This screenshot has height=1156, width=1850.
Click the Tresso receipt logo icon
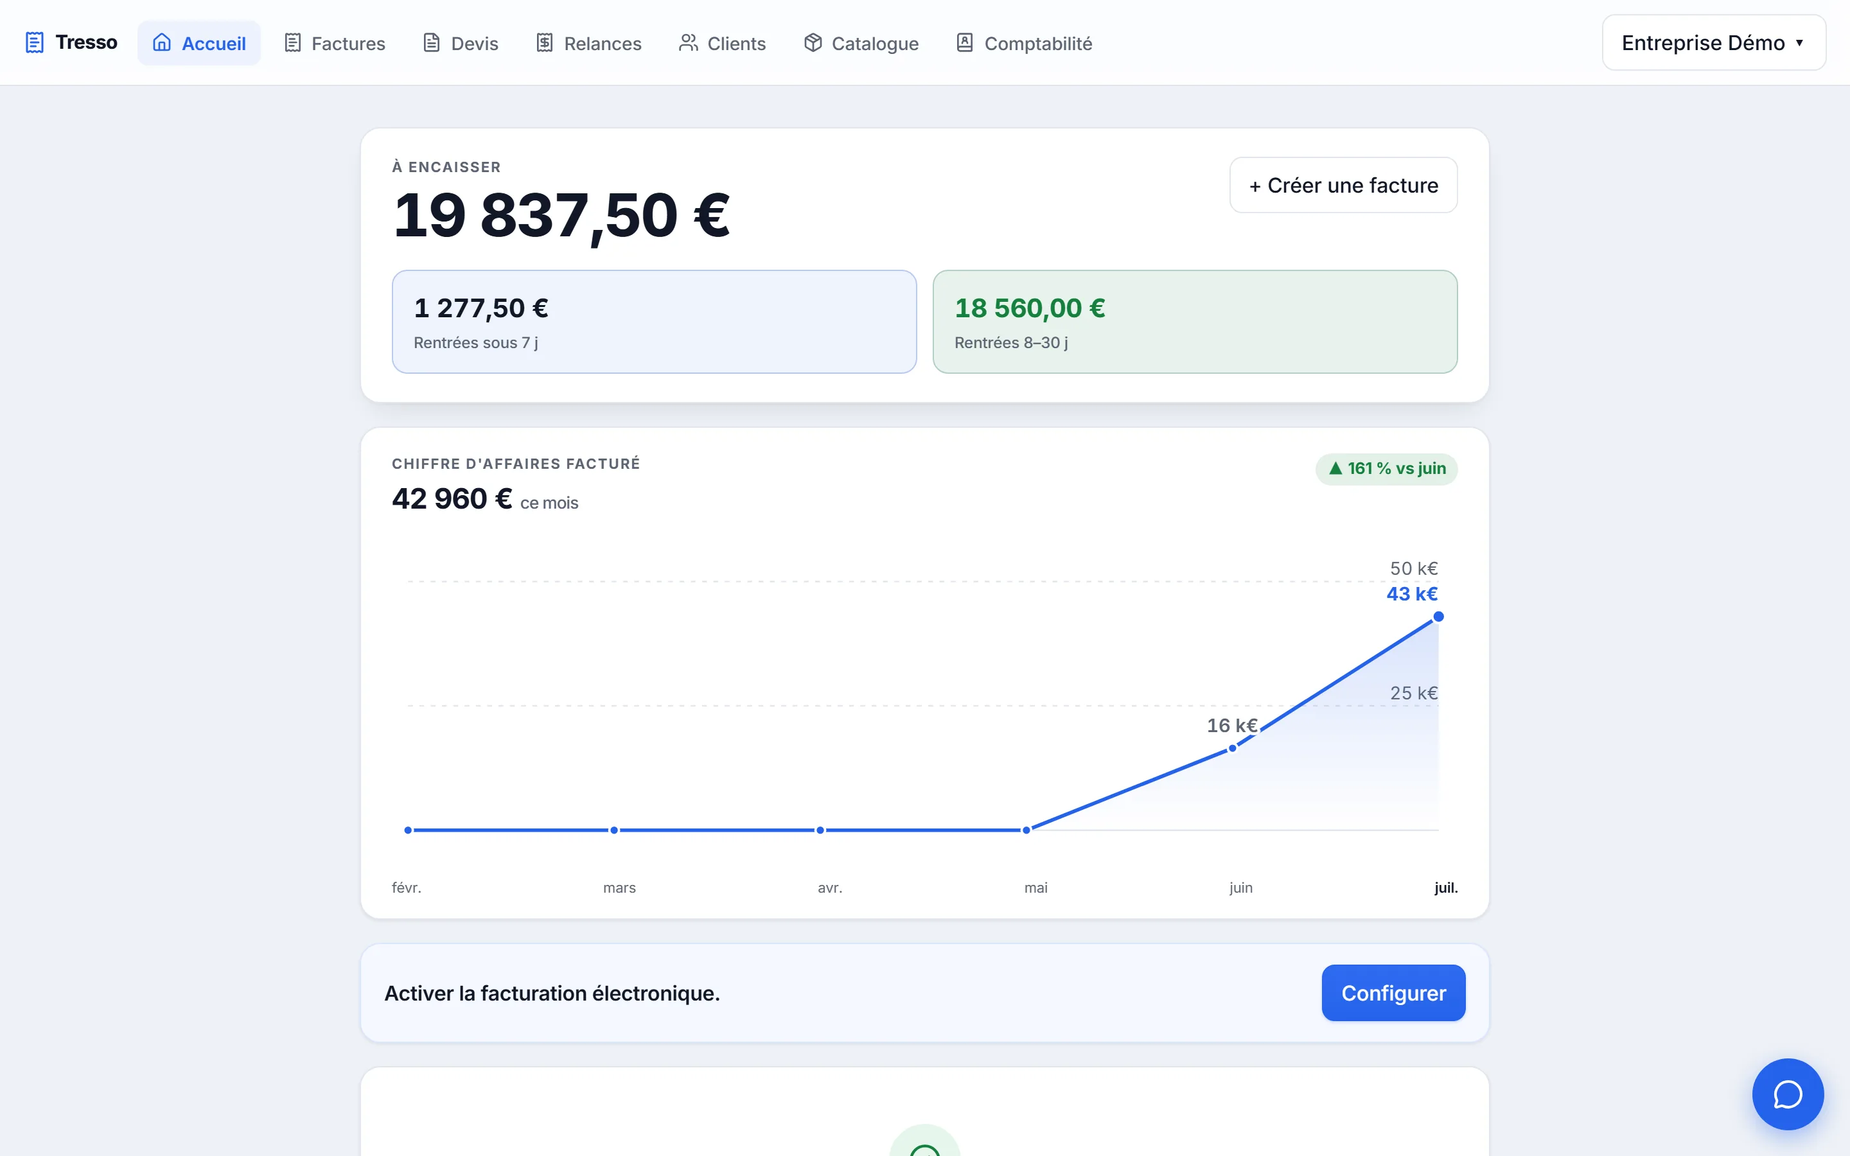(35, 42)
